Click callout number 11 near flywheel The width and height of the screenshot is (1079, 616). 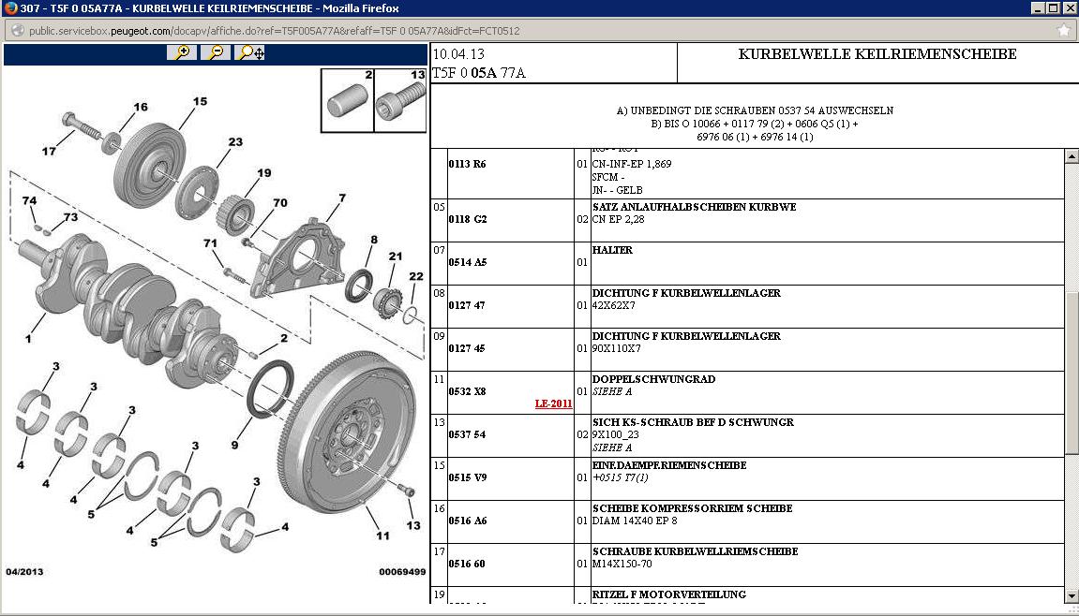(x=382, y=535)
